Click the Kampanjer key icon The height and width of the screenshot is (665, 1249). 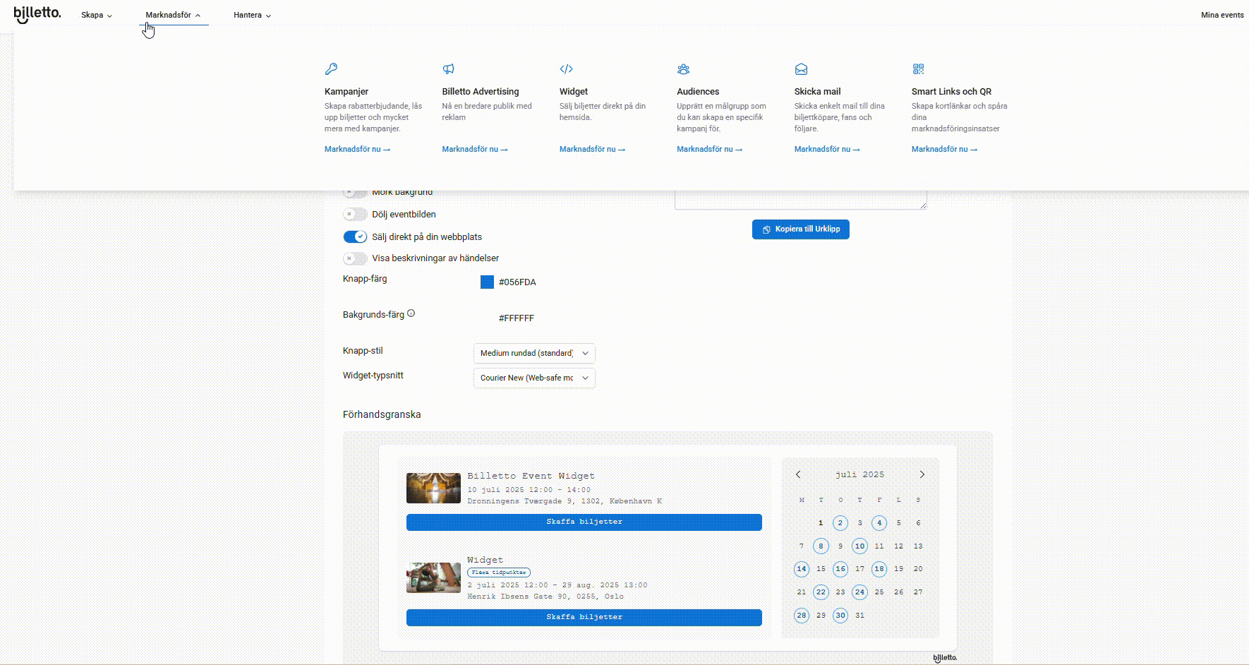pos(331,69)
